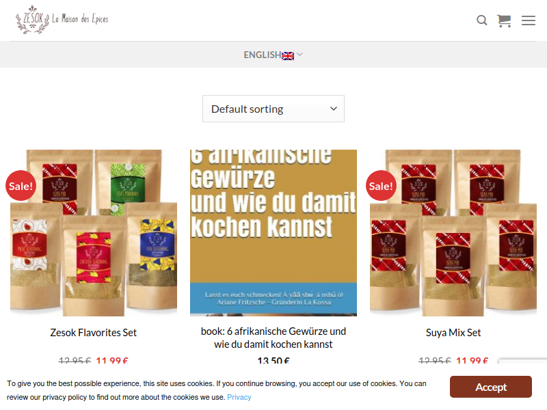Click the UK flag icon
Image resolution: width=547 pixels, height=410 pixels.
pos(288,55)
